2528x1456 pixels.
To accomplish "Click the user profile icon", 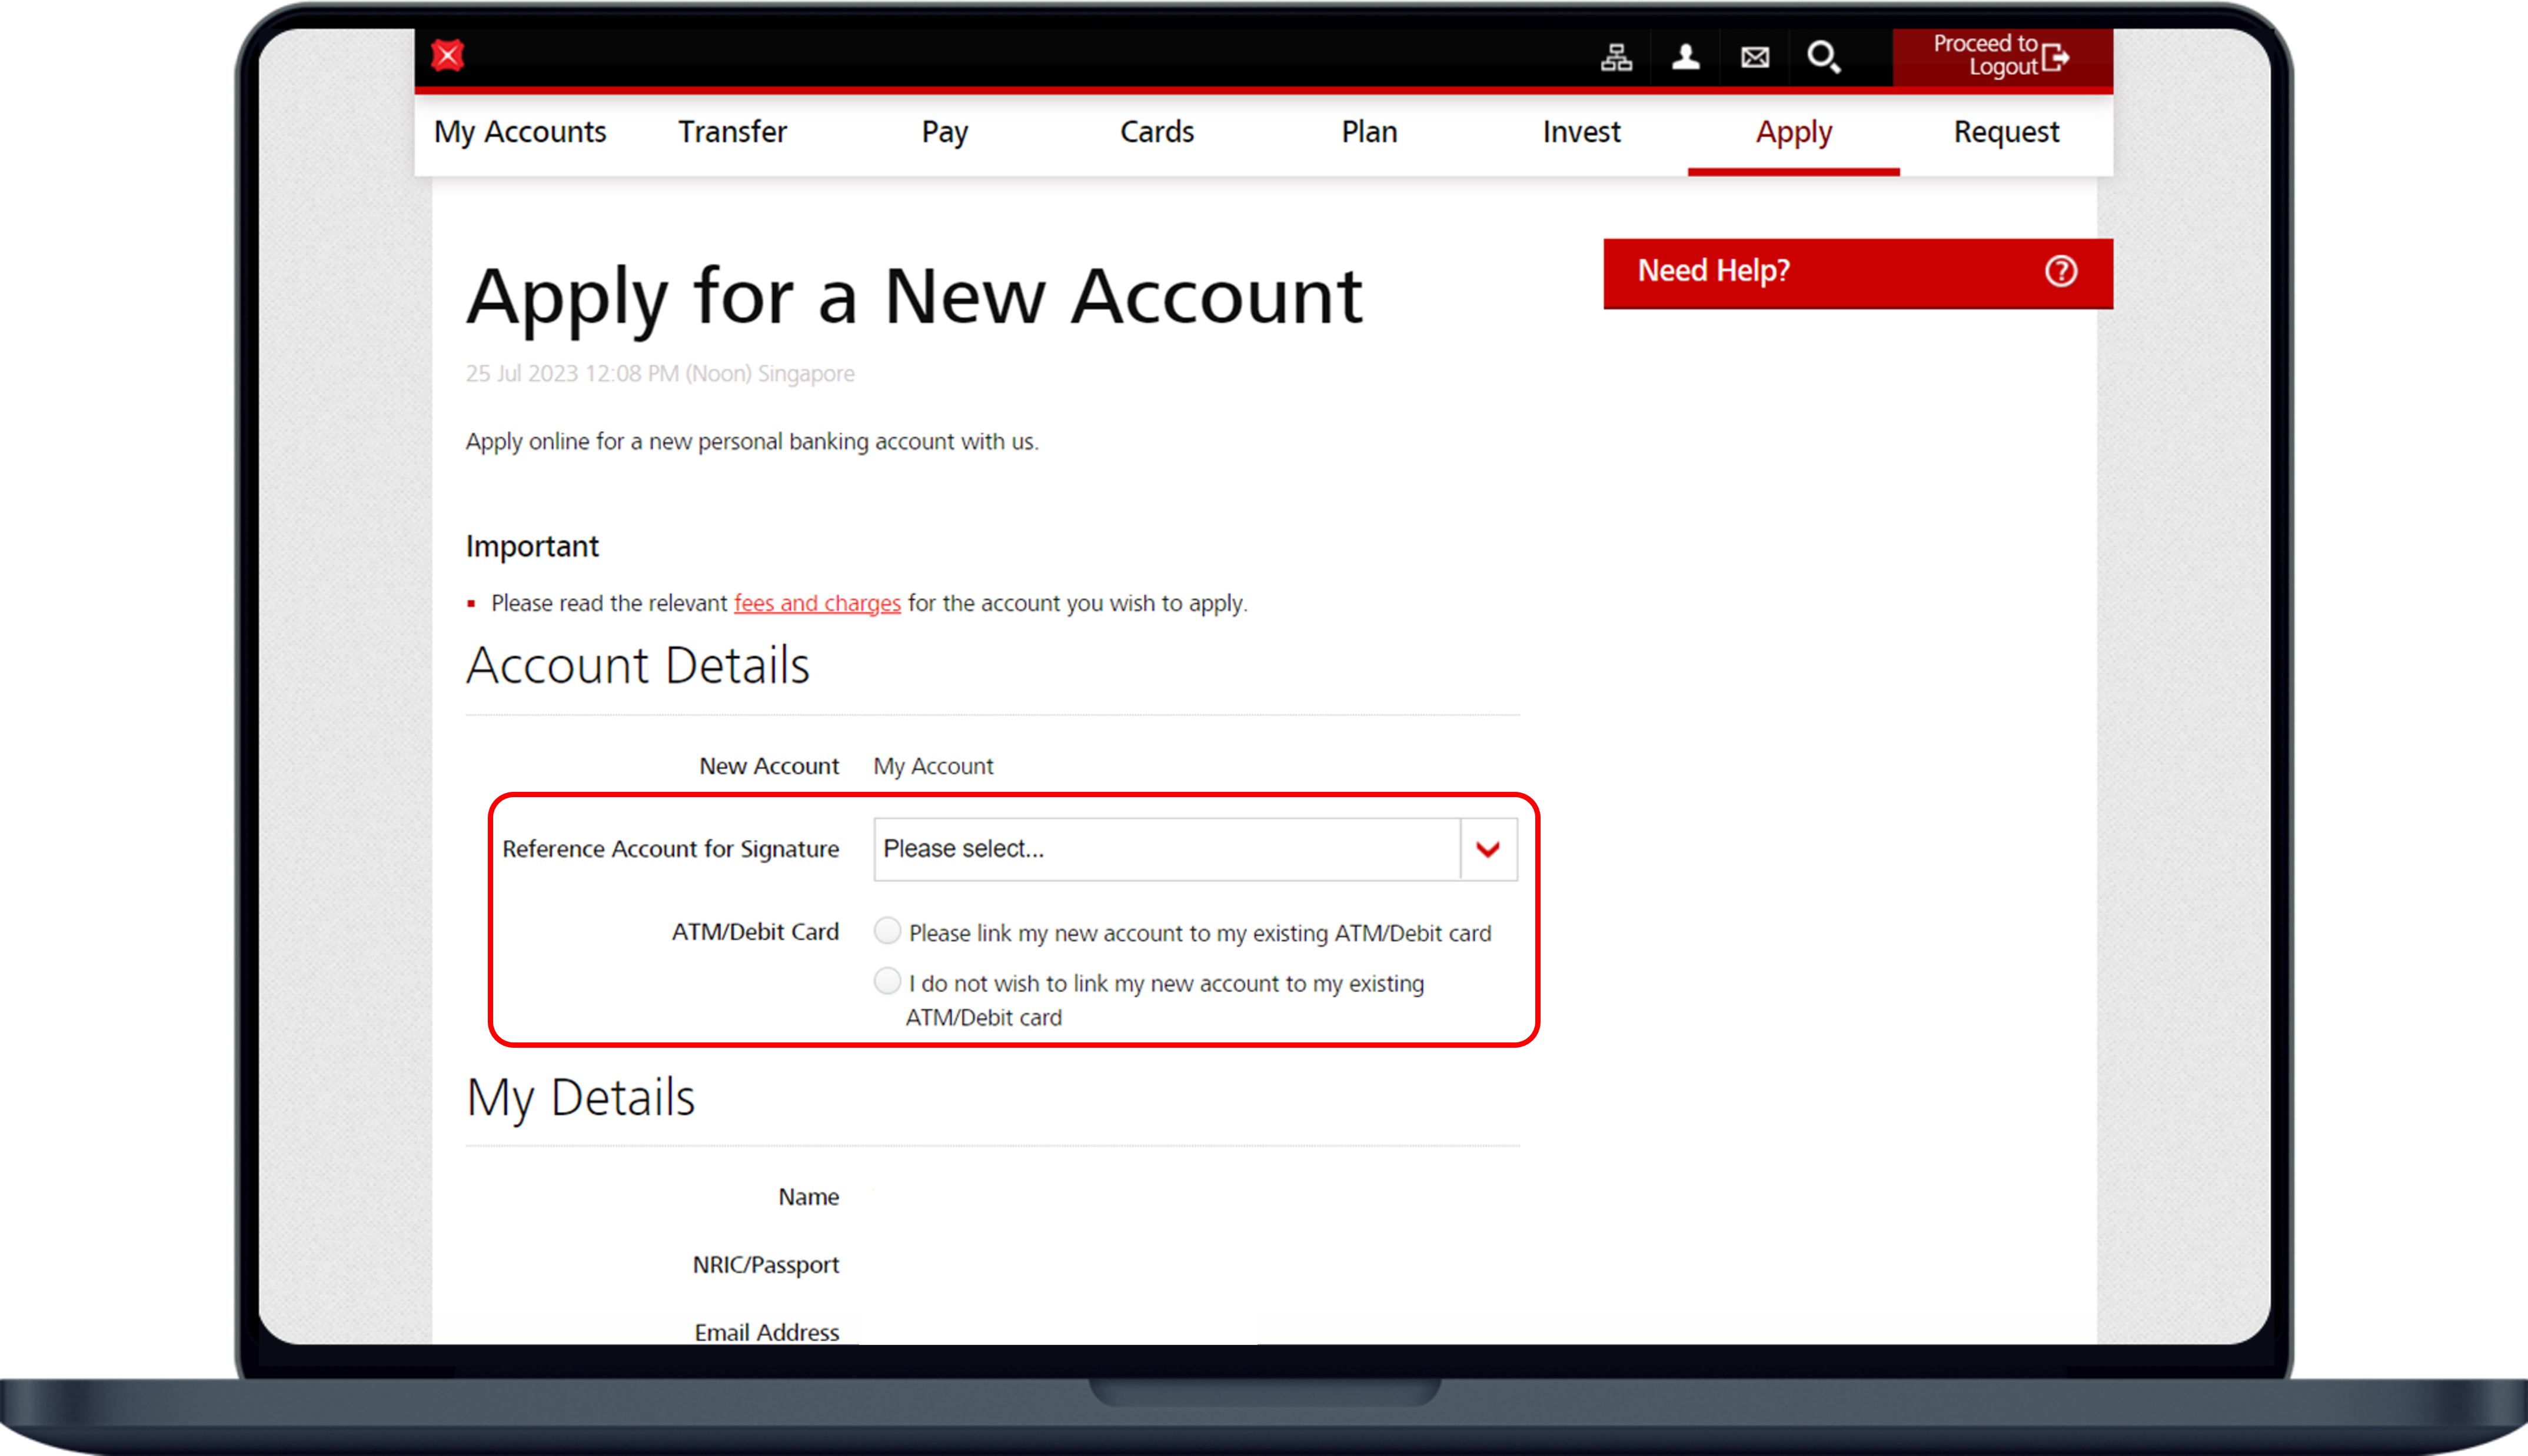I will click(1686, 57).
